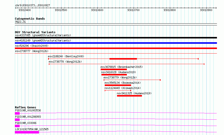Screen dimensions: 224x135
Task: Select the blue nsv4181149 variant bar
Action: 116,43
